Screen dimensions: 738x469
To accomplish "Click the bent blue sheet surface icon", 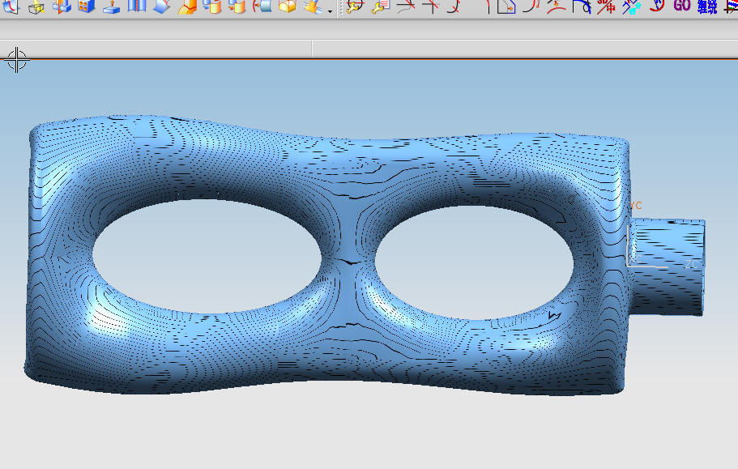I will coord(161,6).
